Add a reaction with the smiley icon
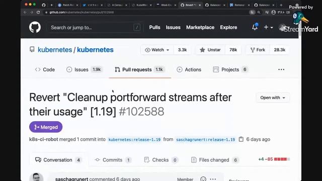Viewport: 322px width, 181px height. coord(203,179)
